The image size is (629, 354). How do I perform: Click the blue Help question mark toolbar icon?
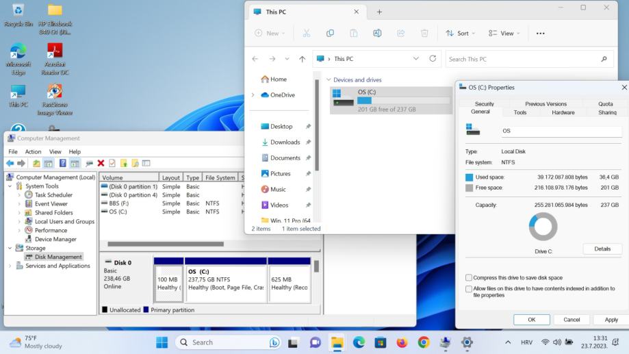point(62,164)
